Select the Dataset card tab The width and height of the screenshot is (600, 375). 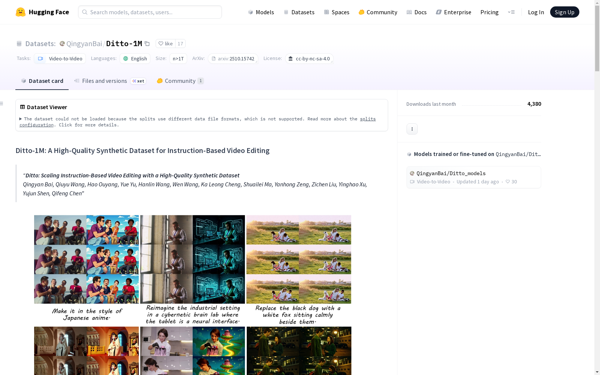click(x=42, y=81)
